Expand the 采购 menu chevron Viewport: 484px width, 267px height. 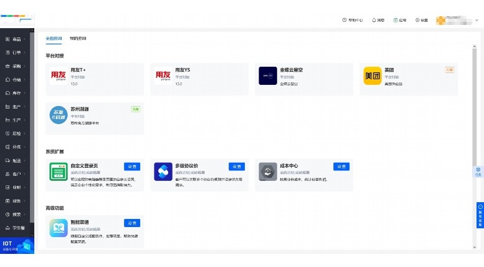(x=24, y=66)
